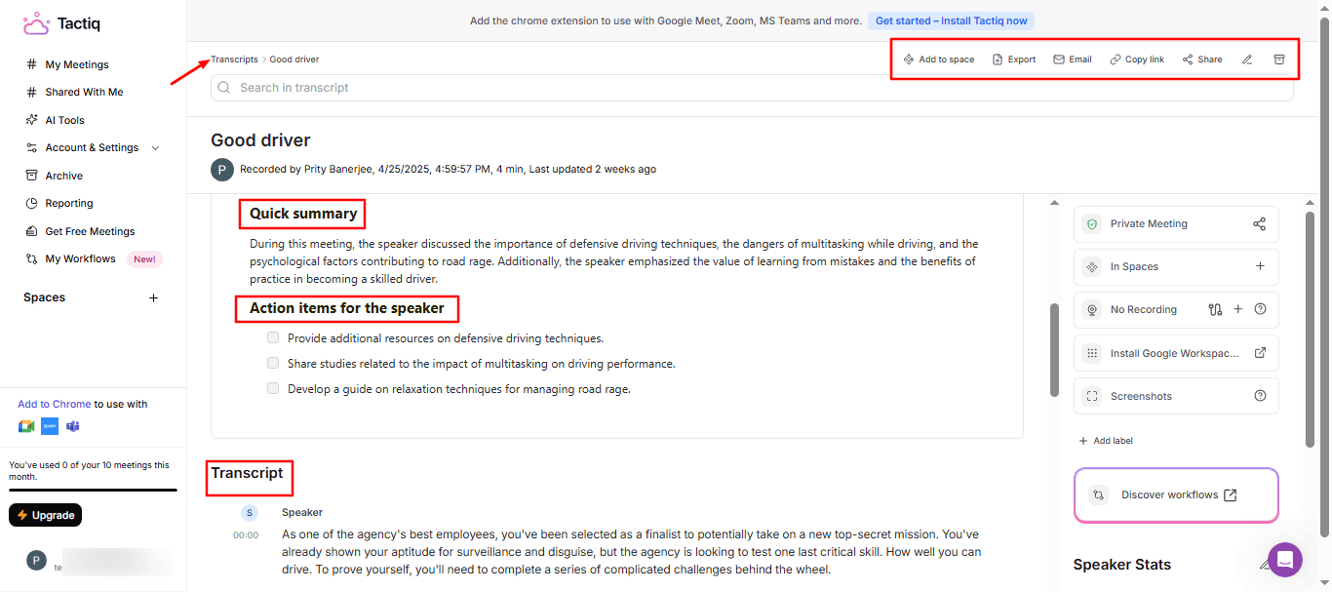The image size is (1332, 592).
Task: Check 'Share studies related to multitasking' item
Action: pyautogui.click(x=273, y=363)
